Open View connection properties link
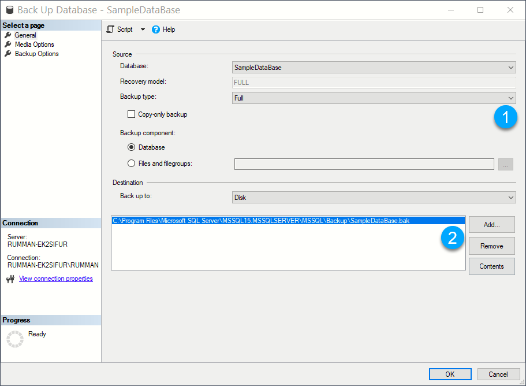The width and height of the screenshot is (526, 386). point(55,279)
